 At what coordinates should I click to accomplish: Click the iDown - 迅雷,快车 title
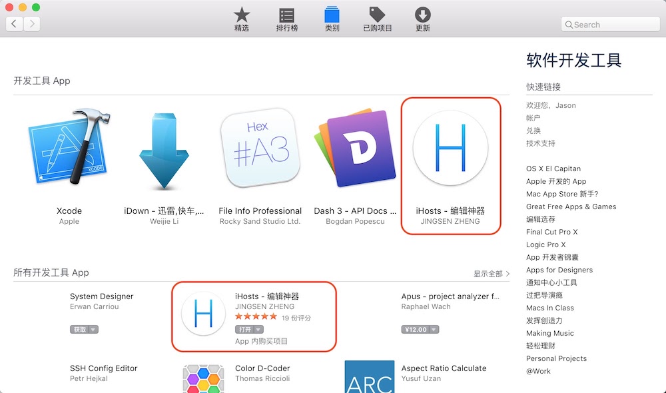pyautogui.click(x=164, y=210)
